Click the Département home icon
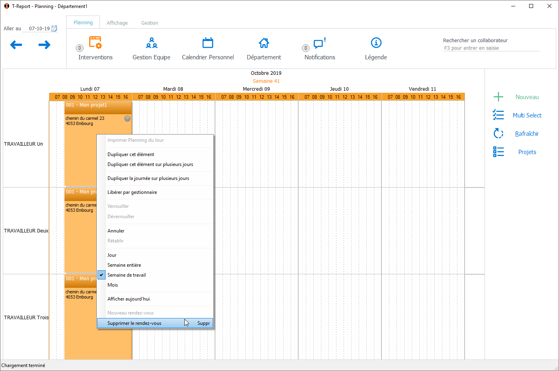The image size is (559, 371). (264, 43)
